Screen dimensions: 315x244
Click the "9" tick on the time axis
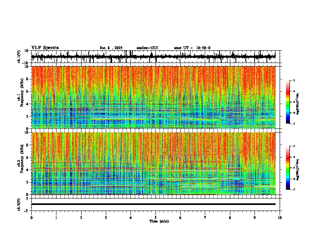(255, 218)
